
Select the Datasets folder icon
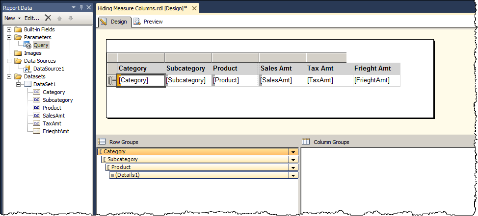18,76
